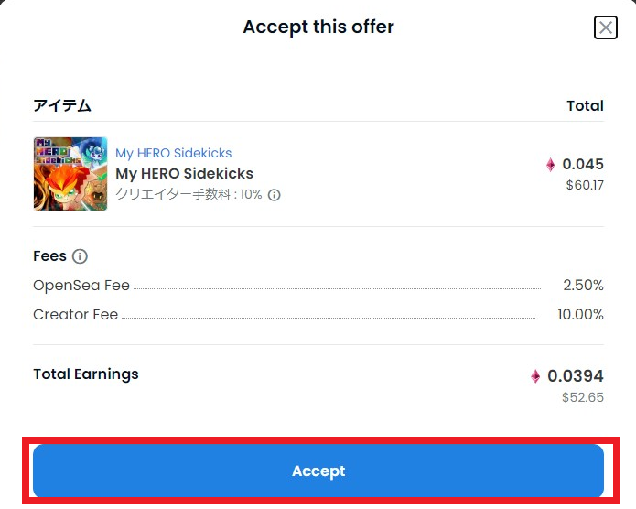636x509 pixels.
Task: Click the blue Accept button
Action: (318, 471)
